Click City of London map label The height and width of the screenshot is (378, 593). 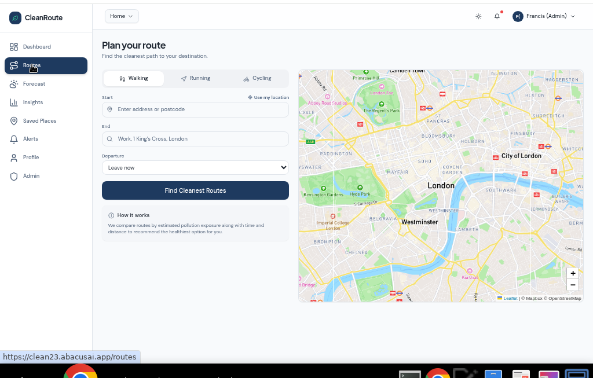coord(521,156)
